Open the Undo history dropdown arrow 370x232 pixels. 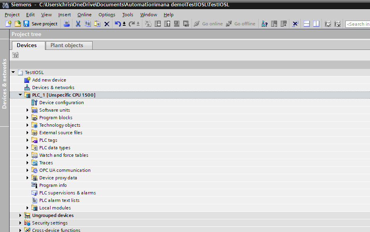(124, 24)
